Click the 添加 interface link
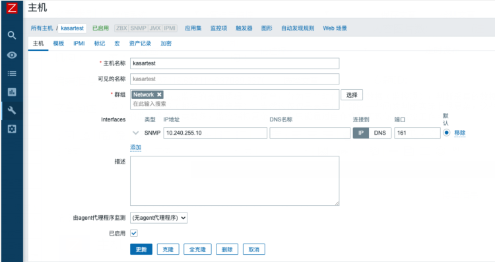495x262 pixels. [x=136, y=147]
